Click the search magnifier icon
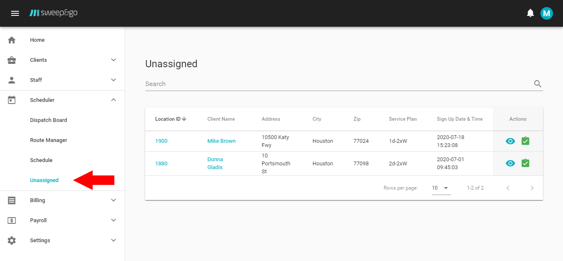 538,84
